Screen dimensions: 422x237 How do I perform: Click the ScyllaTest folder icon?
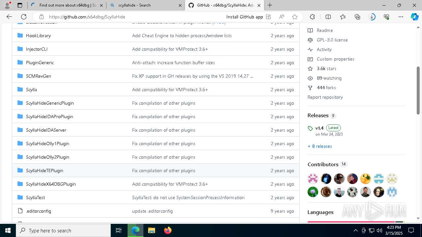coord(20,197)
